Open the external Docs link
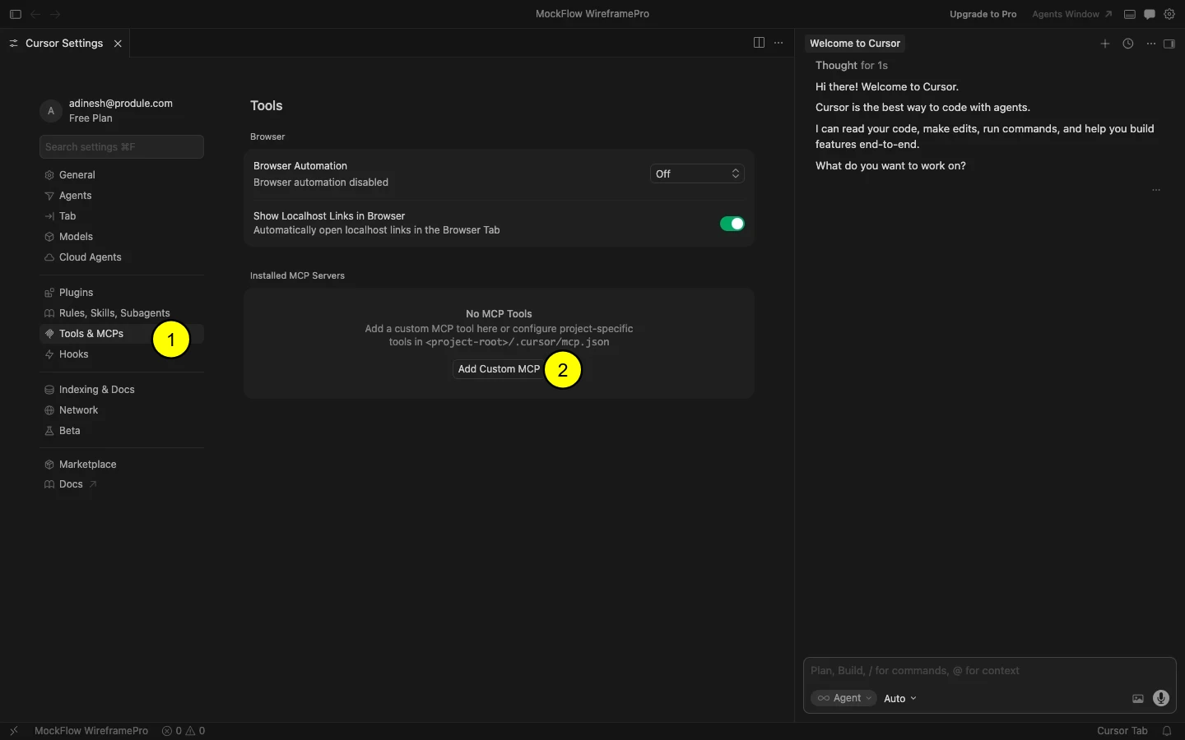Screen dimensions: 1185x740 click(122, 484)
